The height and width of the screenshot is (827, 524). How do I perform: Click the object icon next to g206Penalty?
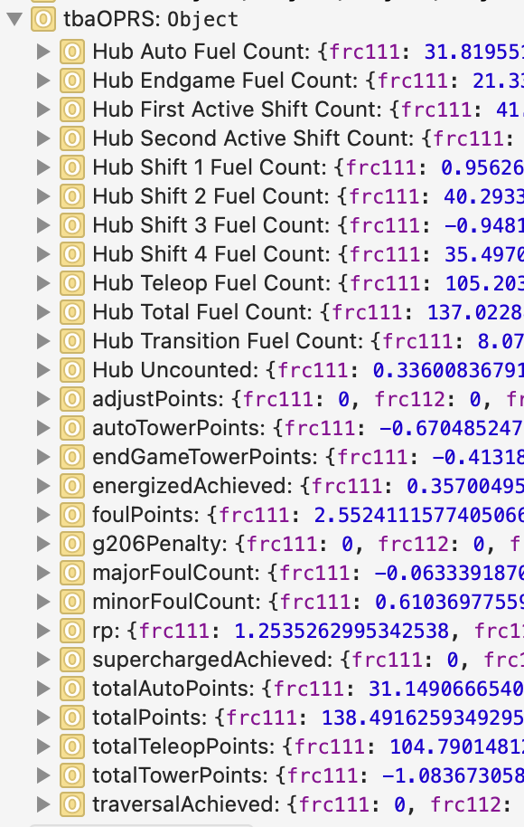[x=72, y=544]
